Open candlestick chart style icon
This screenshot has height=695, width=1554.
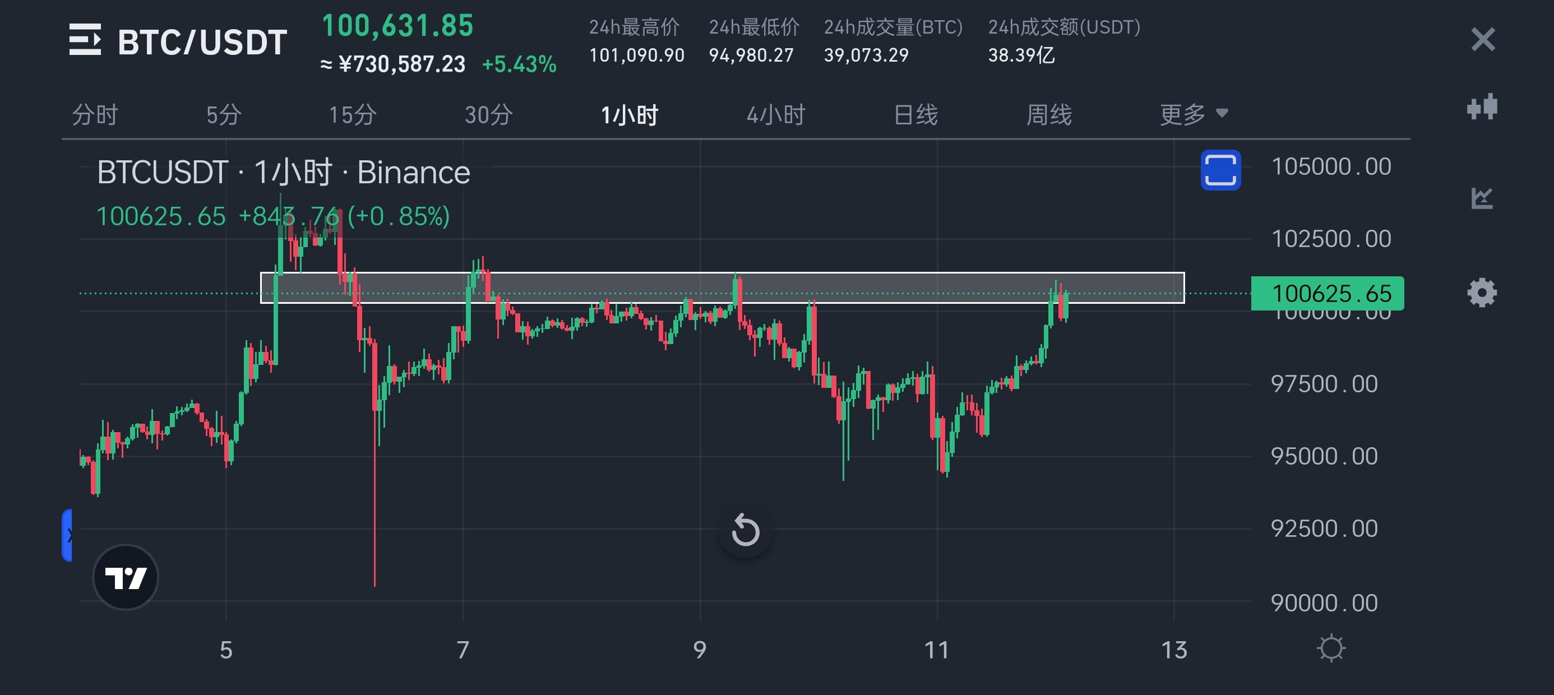point(1482,108)
